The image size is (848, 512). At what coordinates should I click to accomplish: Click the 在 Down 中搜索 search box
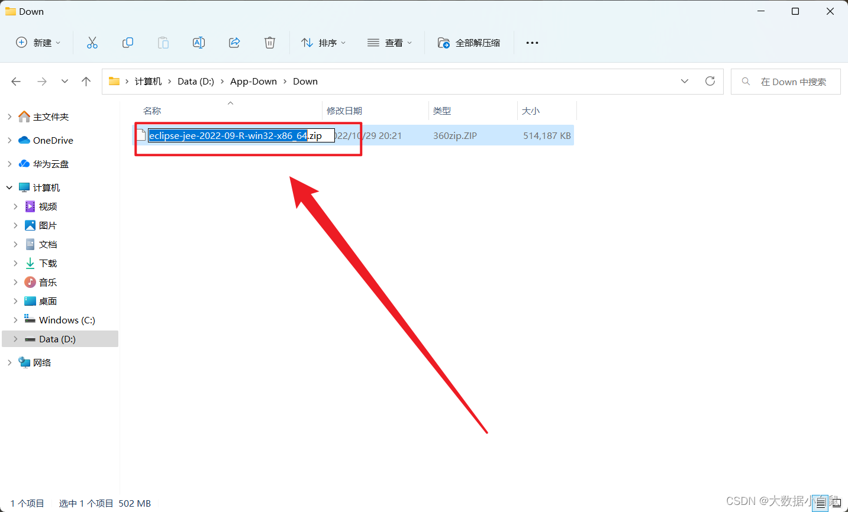pos(786,82)
